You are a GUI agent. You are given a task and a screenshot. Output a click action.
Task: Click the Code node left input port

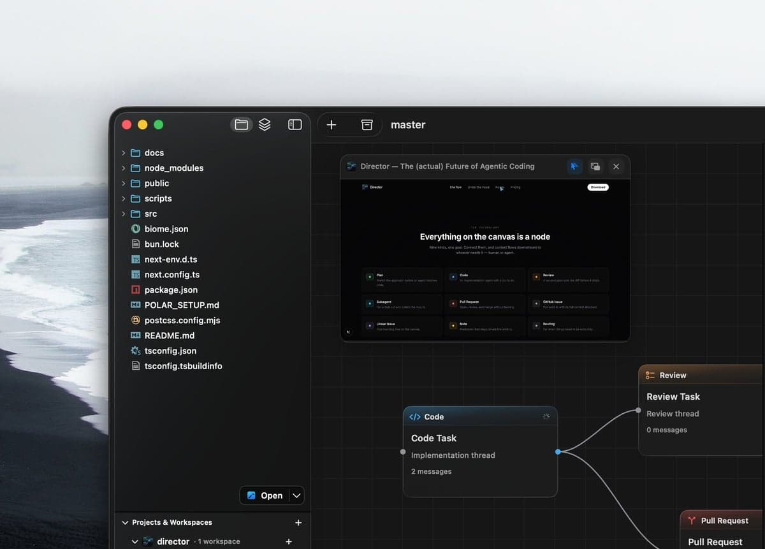[403, 452]
